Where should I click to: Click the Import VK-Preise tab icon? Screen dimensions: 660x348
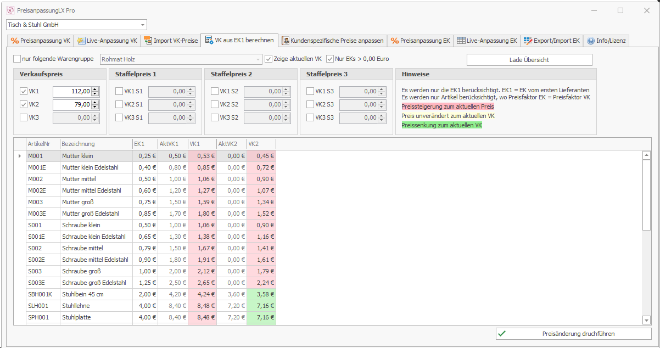[148, 41]
